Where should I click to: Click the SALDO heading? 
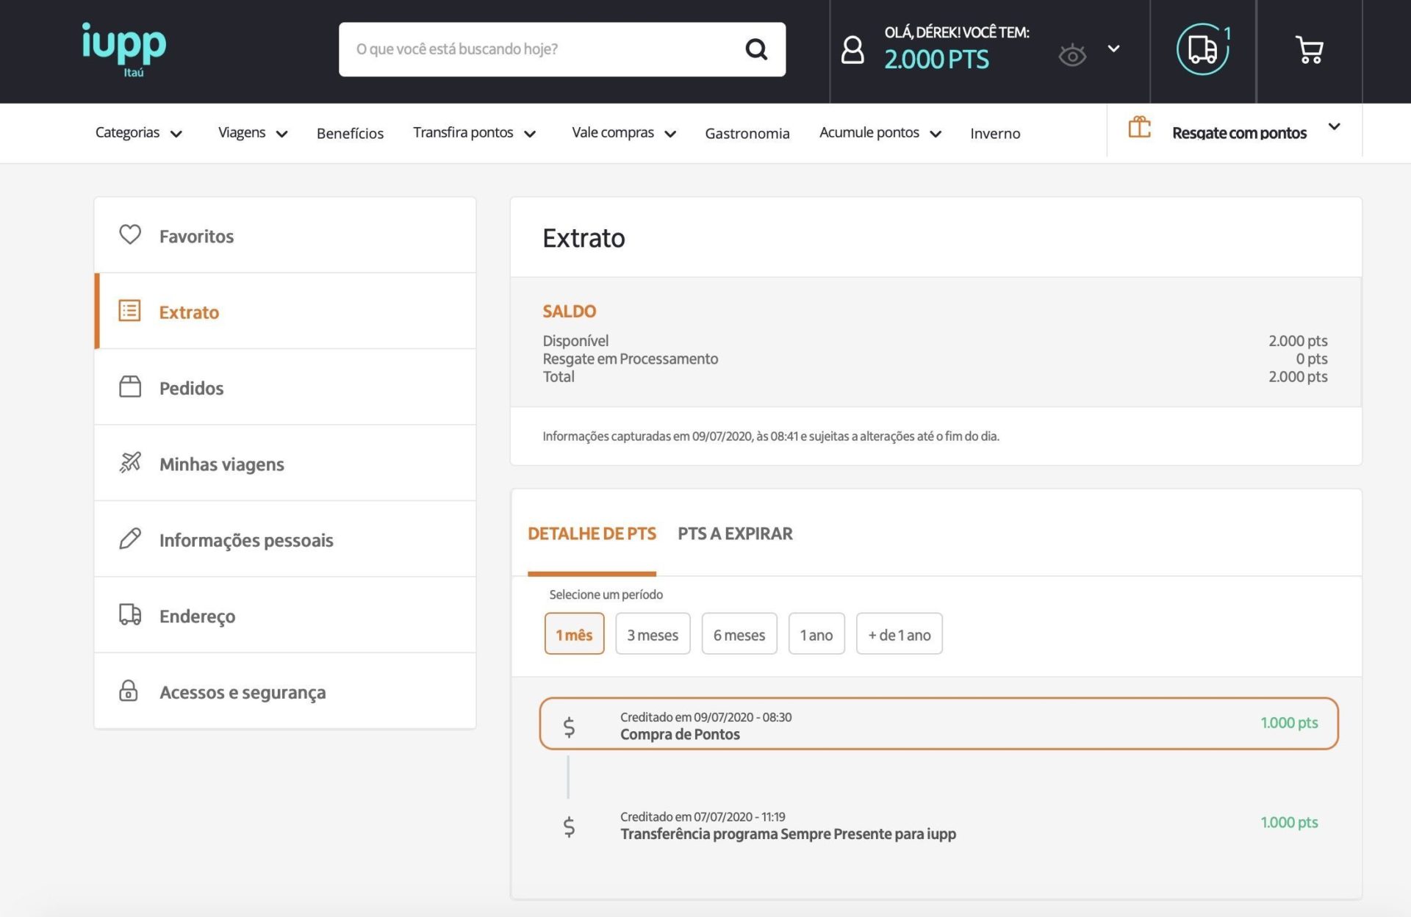click(569, 311)
